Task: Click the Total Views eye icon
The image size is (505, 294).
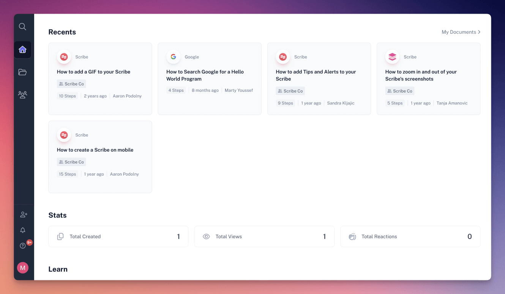Action: (206, 236)
